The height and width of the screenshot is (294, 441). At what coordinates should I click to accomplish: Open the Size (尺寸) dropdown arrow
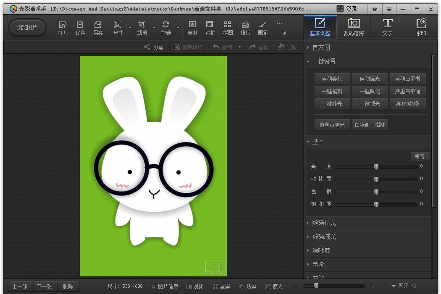tap(130, 28)
